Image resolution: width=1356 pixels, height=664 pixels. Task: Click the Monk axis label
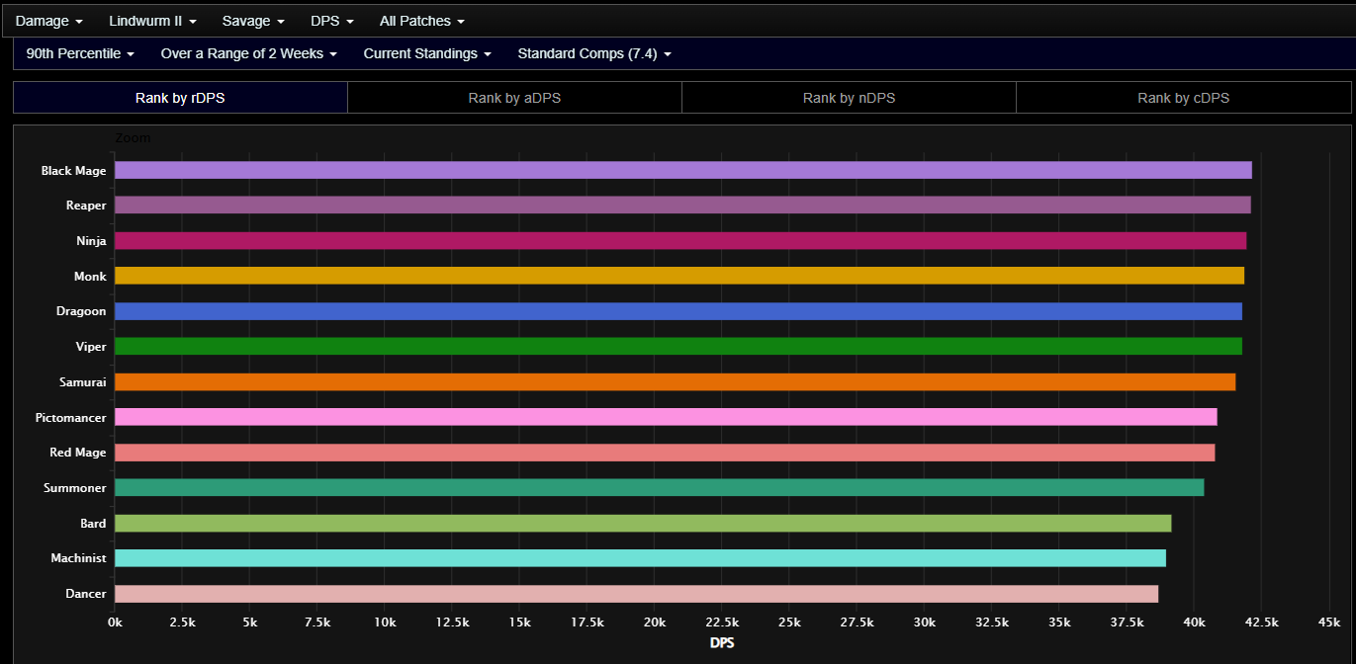(90, 277)
